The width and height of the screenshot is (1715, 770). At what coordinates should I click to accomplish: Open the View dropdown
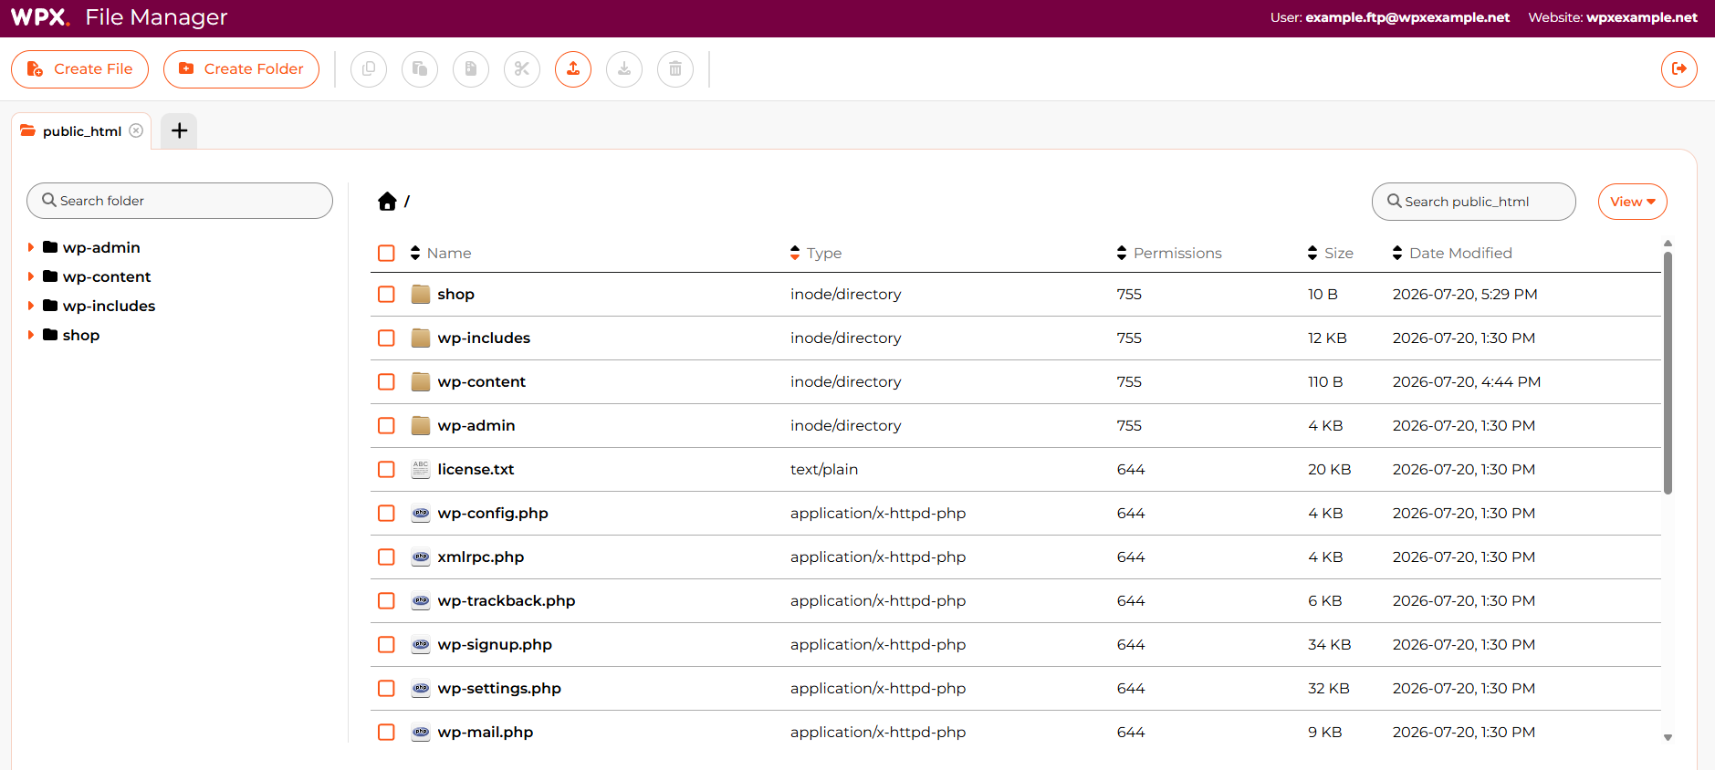pos(1633,202)
